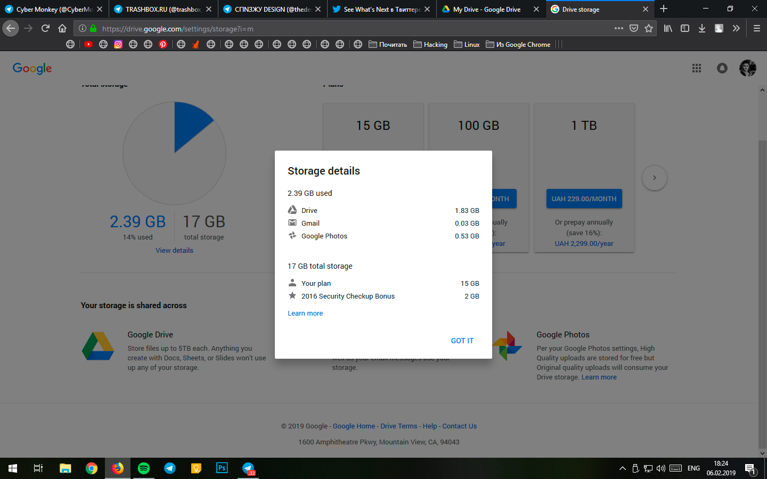This screenshot has height=479, width=767.
Task: Toggle the Firefox sidebar view
Action: [685, 28]
